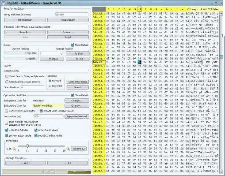Click the yellow 'Border' HexEditor color preview

click(48, 105)
